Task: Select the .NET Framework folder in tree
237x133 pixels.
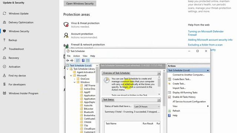Action: [x=90, y=85]
